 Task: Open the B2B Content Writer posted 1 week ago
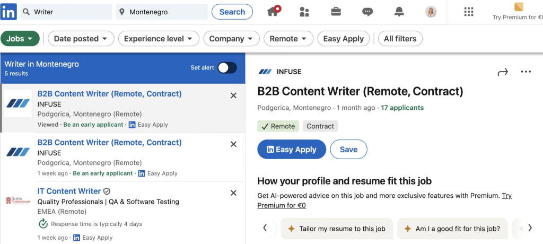(x=109, y=143)
